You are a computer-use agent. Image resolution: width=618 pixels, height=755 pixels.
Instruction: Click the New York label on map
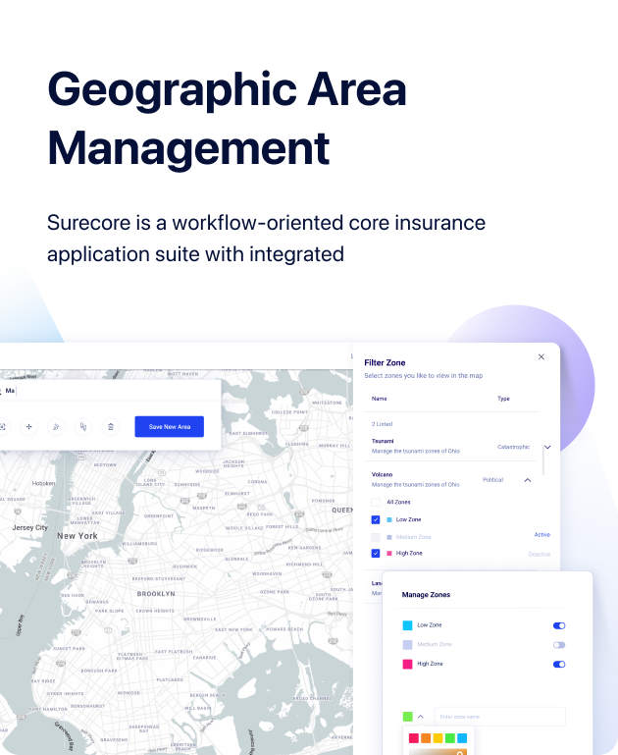tap(77, 536)
